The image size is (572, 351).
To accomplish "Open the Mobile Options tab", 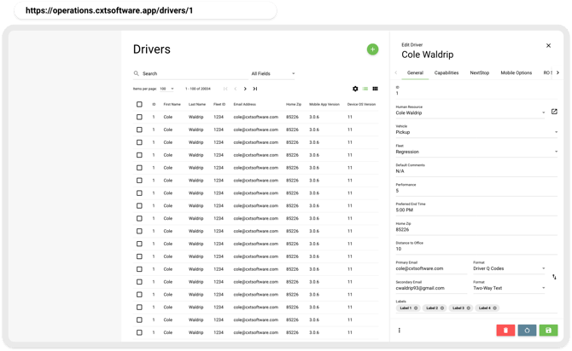I will pos(516,73).
